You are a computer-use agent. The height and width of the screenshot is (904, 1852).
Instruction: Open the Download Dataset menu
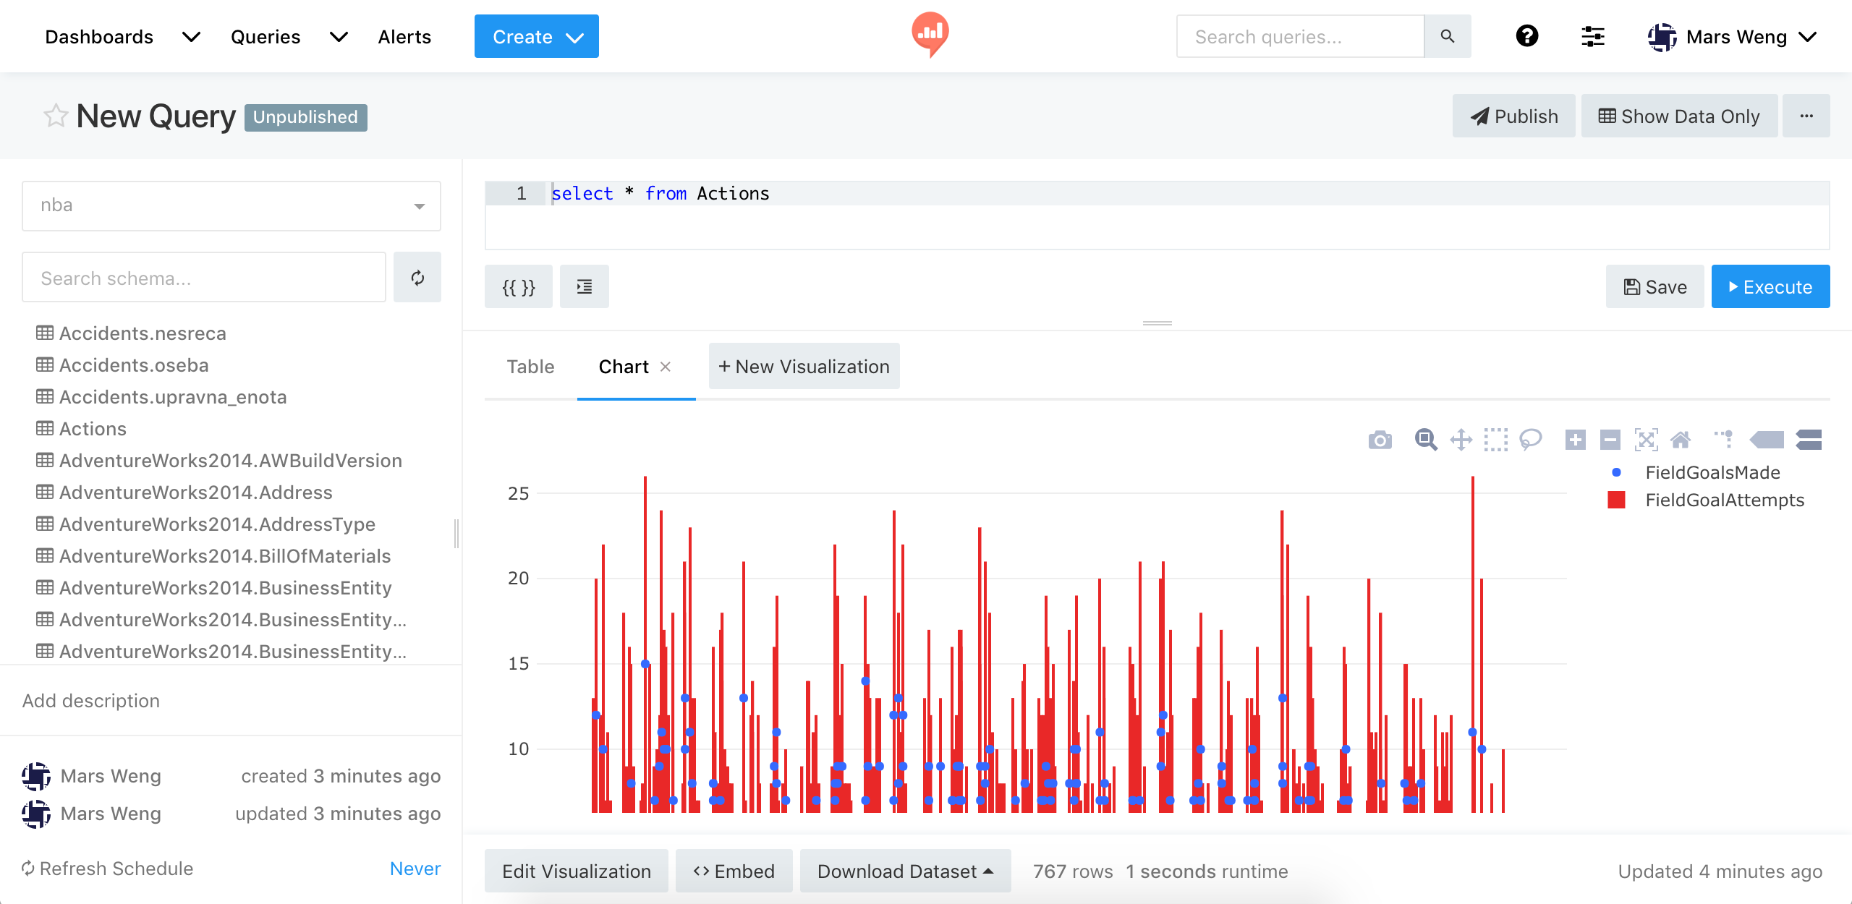pyautogui.click(x=904, y=871)
